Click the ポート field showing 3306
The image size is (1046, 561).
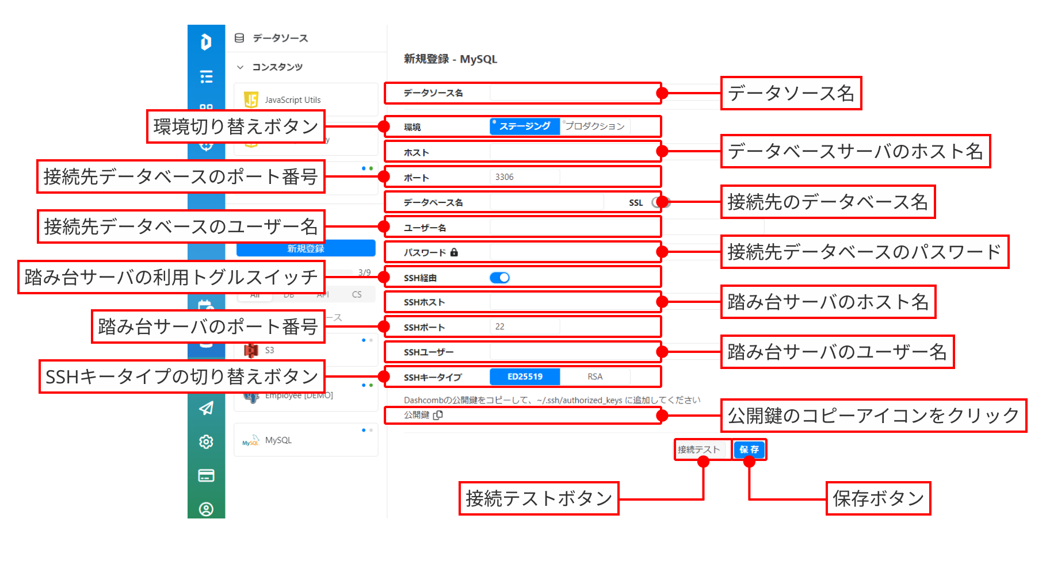(x=524, y=177)
